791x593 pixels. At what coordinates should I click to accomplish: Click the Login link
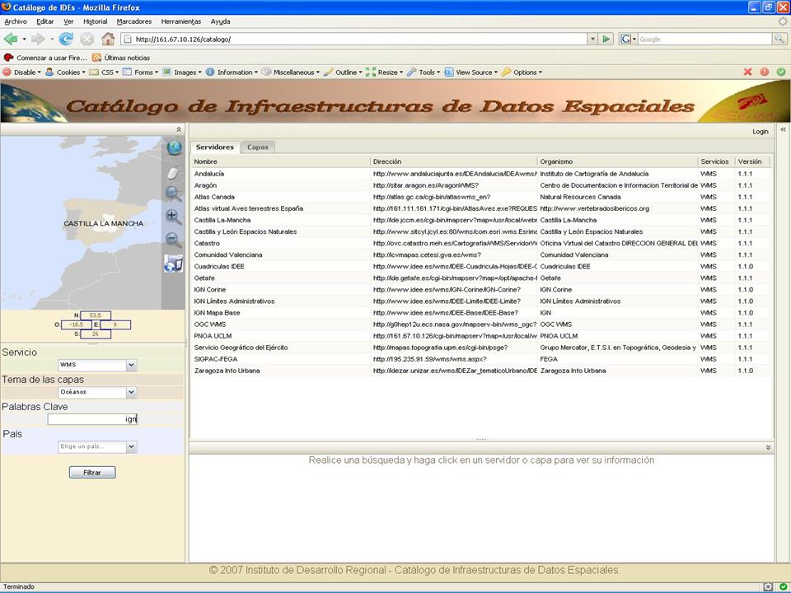(x=761, y=132)
